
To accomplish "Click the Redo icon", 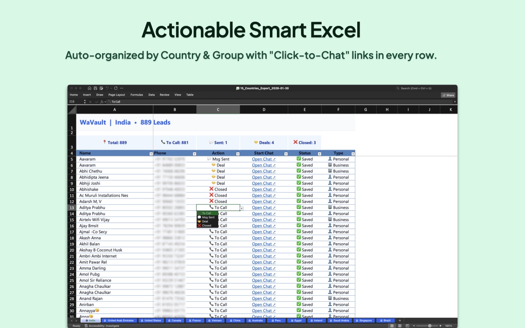I will pos(116,88).
